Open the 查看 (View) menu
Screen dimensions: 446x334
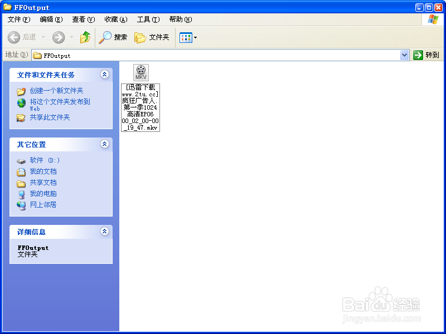click(x=83, y=19)
